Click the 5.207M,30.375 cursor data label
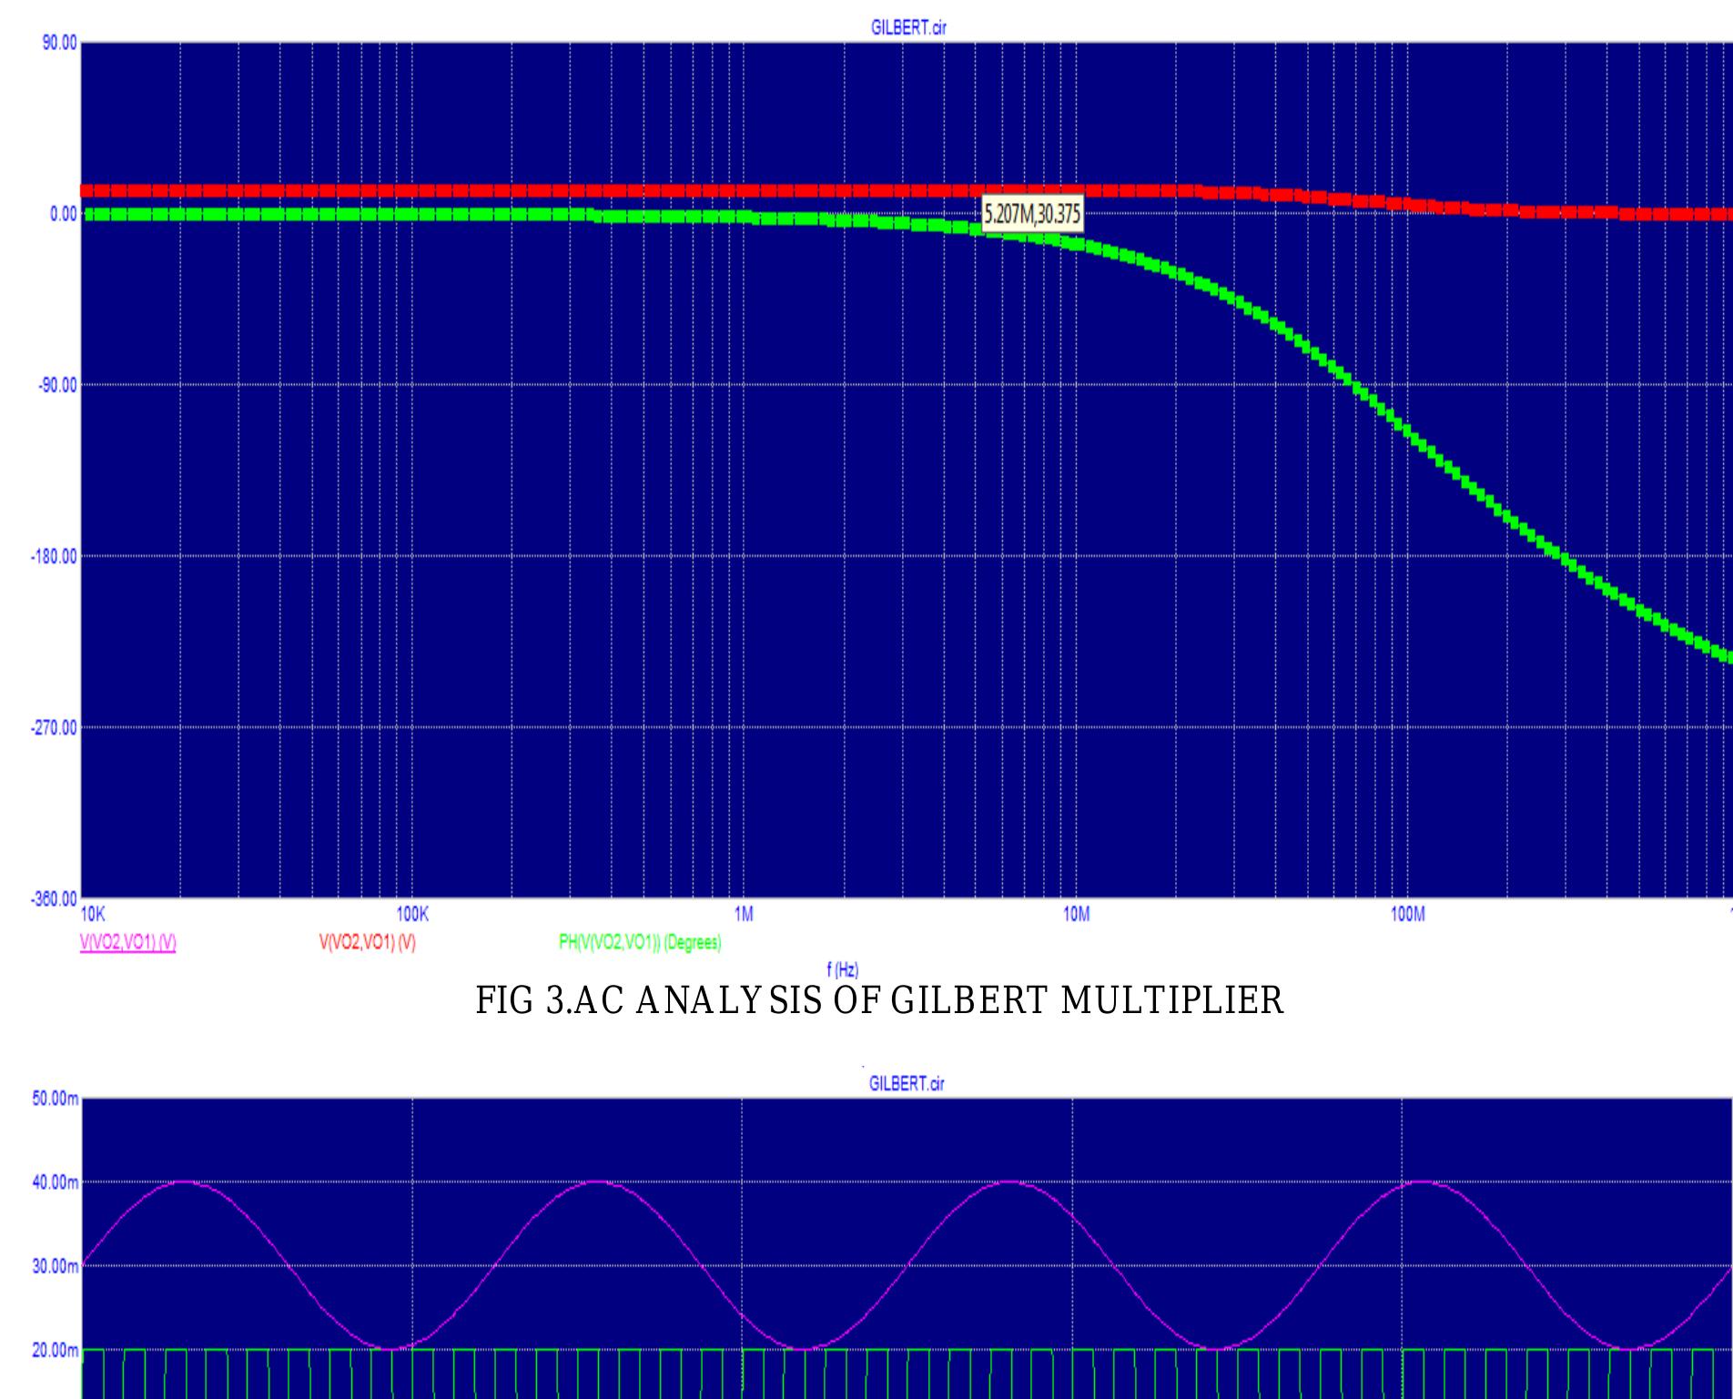This screenshot has width=1733, height=1399. (x=1032, y=215)
